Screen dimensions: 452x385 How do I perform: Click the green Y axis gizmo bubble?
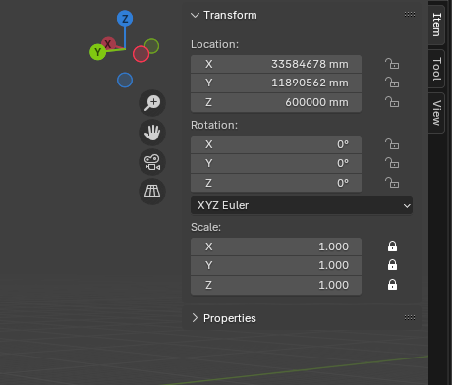click(x=97, y=52)
